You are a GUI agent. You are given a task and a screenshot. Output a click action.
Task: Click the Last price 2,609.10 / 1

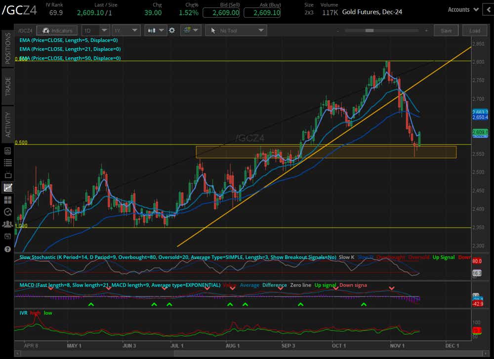[94, 13]
